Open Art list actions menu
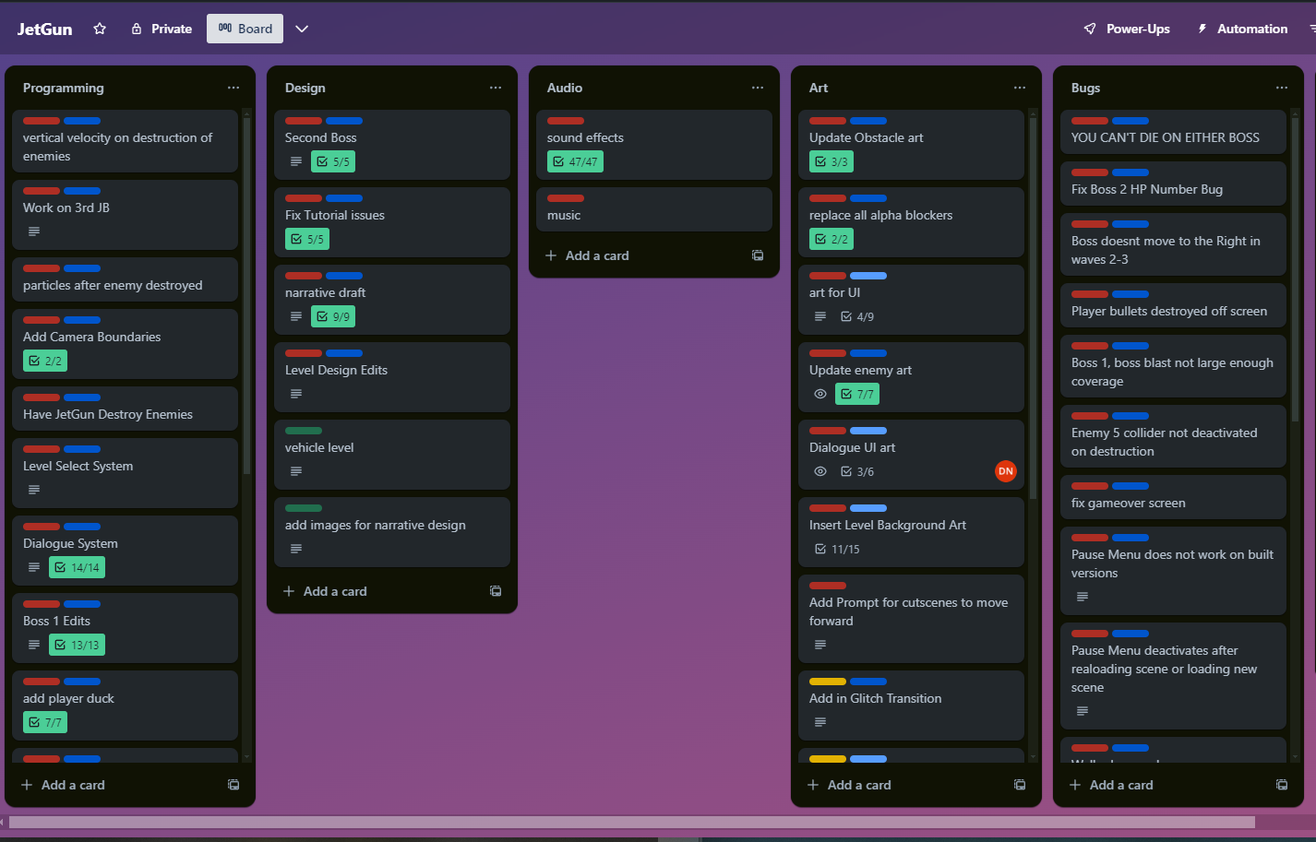This screenshot has height=842, width=1316. tap(1020, 88)
